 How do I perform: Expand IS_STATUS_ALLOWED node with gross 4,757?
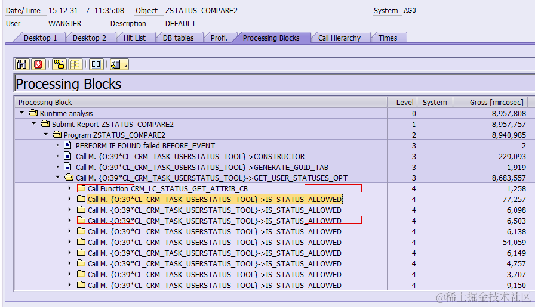[x=70, y=263]
